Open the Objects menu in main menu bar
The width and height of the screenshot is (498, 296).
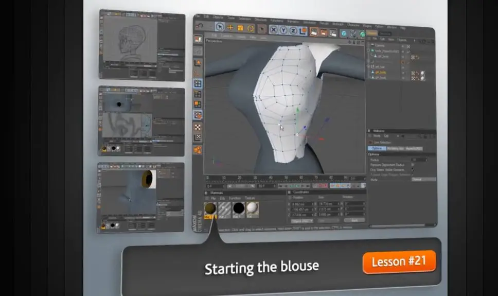[x=218, y=17]
